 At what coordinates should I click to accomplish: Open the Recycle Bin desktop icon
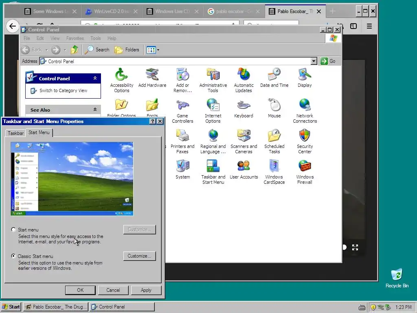click(x=397, y=278)
